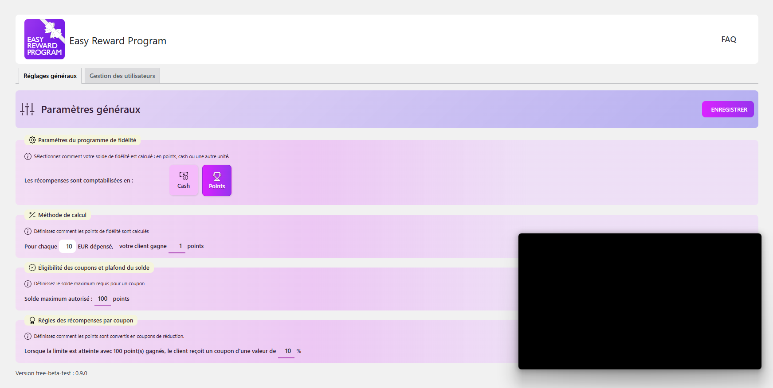The width and height of the screenshot is (773, 388).
Task: Click info icon next to Définissez comment les points de fidélité
Action: point(28,231)
